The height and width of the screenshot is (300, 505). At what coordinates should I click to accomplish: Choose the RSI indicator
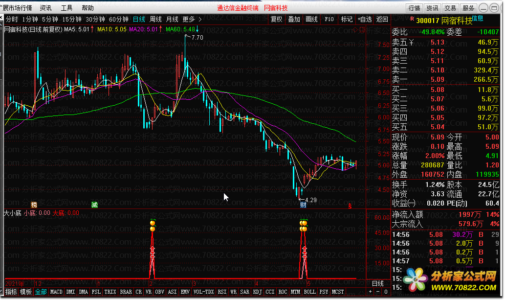222,292
